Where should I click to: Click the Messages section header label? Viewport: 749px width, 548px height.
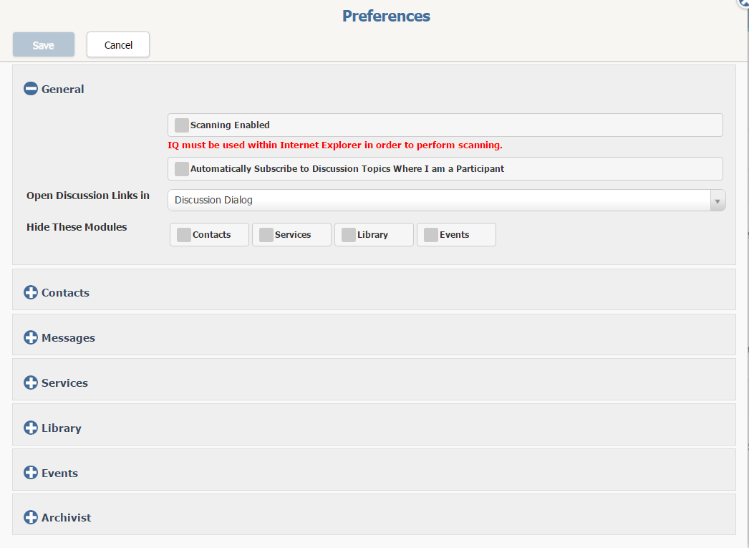pyautogui.click(x=68, y=337)
